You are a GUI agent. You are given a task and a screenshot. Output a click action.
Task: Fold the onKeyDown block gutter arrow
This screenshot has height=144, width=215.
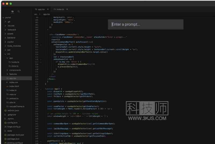tap(41, 59)
